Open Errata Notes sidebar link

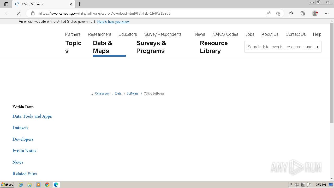click(24, 151)
